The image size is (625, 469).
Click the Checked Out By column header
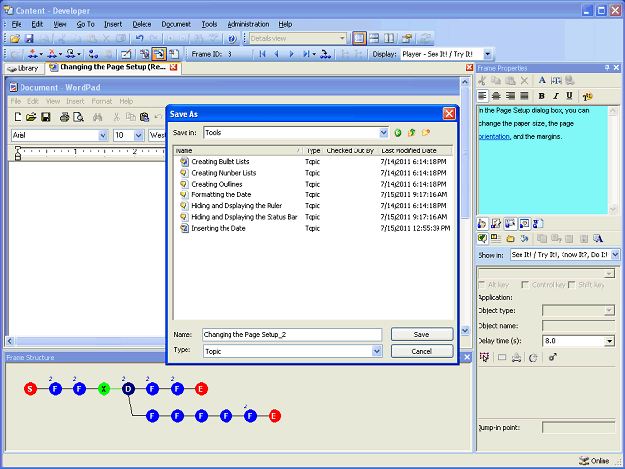point(351,150)
